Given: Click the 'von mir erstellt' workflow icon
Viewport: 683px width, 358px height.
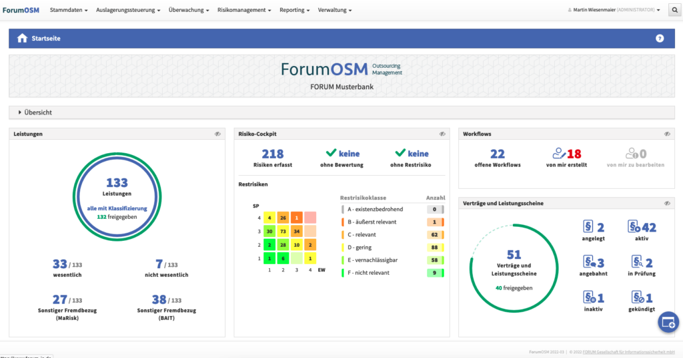Looking at the screenshot, I should (560, 154).
